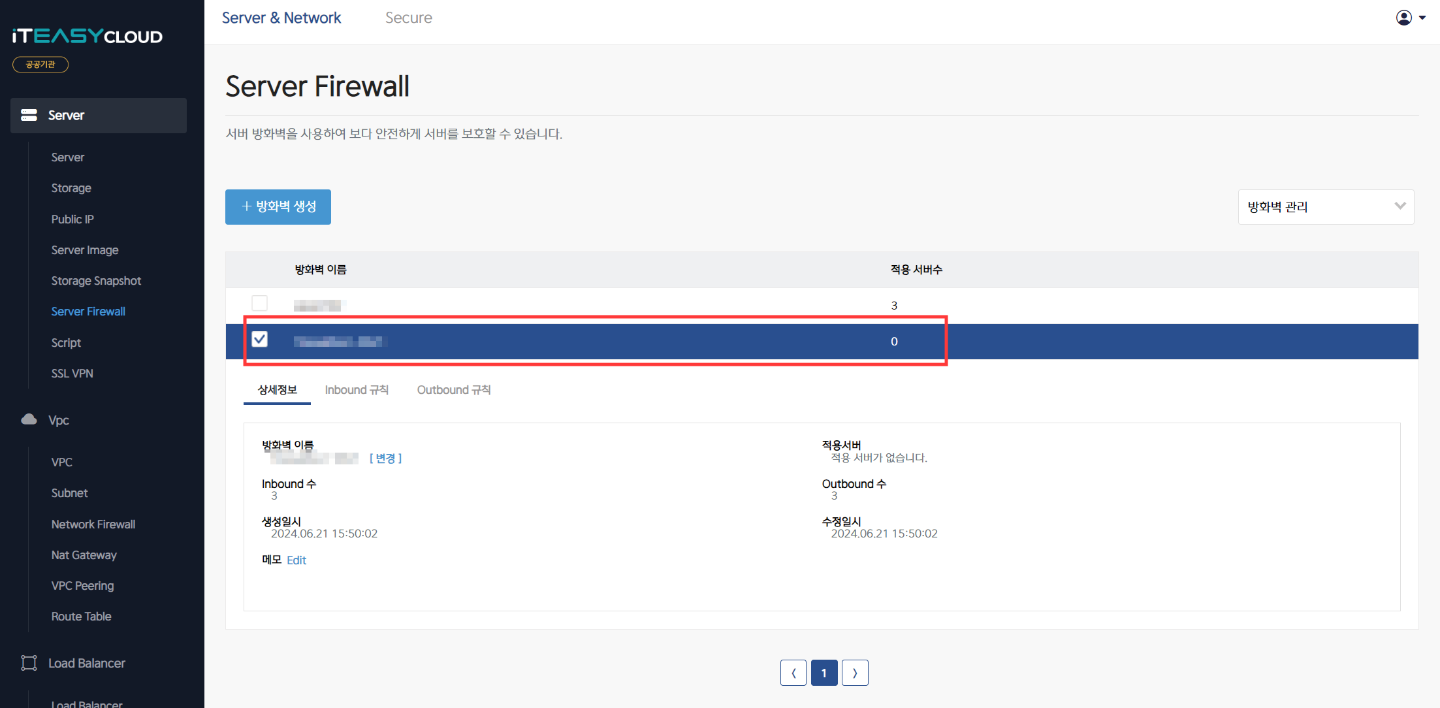Screen dimensions: 1440x708
Task: Open VPC Peering in the sidebar
Action: click(82, 586)
